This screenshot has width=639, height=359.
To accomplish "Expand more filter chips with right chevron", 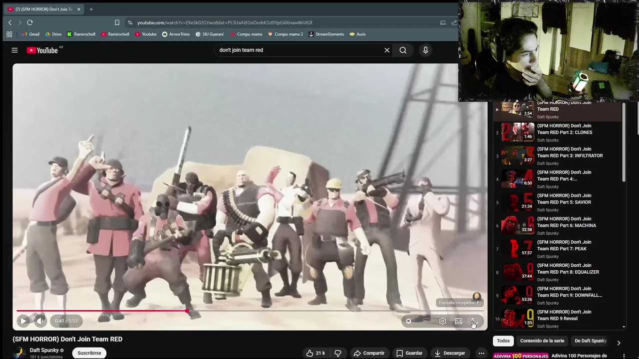I will click(x=619, y=343).
